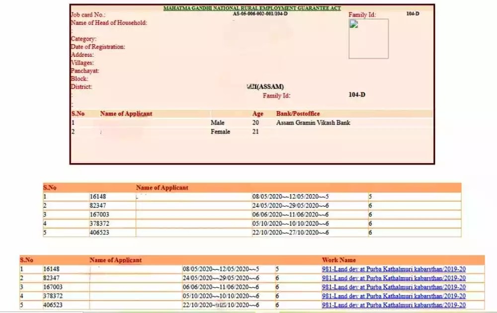Click the Age column header

257,113
